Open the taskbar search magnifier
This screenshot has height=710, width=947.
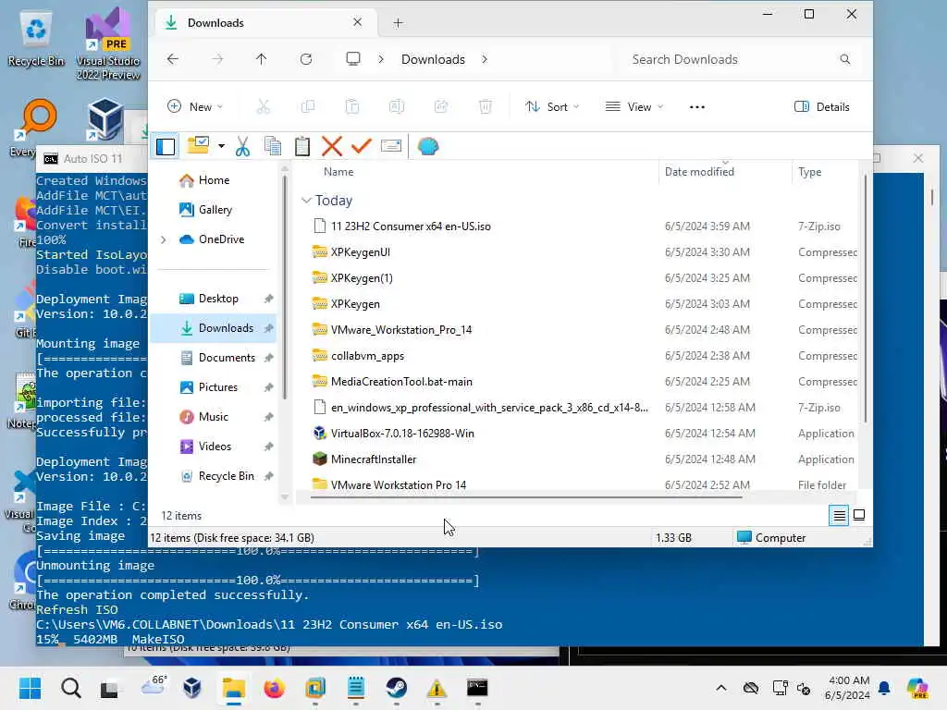(70, 688)
